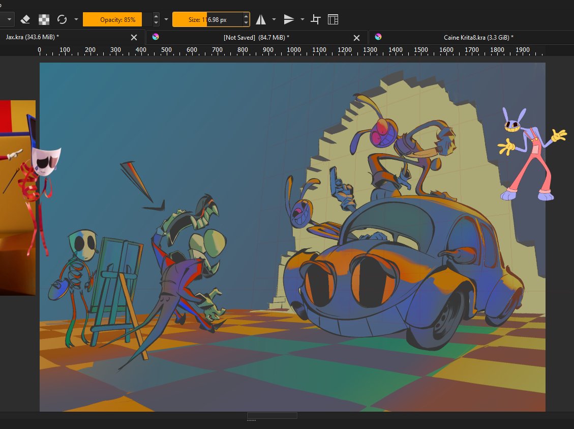Click the brush Size slider

207,19
